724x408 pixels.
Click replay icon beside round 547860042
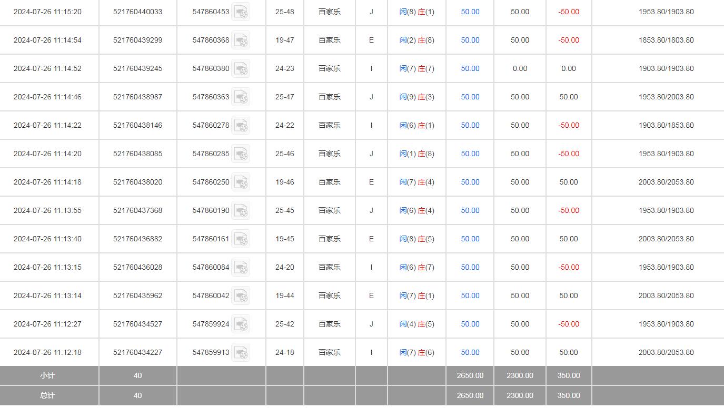[x=241, y=295]
